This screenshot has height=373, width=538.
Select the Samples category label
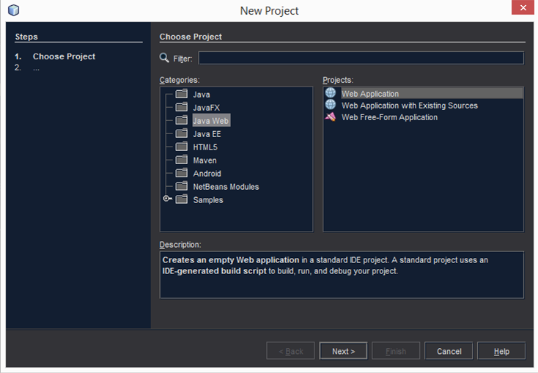coord(208,200)
